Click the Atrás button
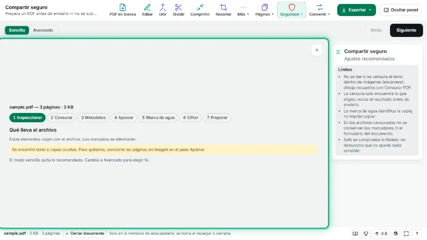The height and width of the screenshot is (240, 427). point(376,30)
